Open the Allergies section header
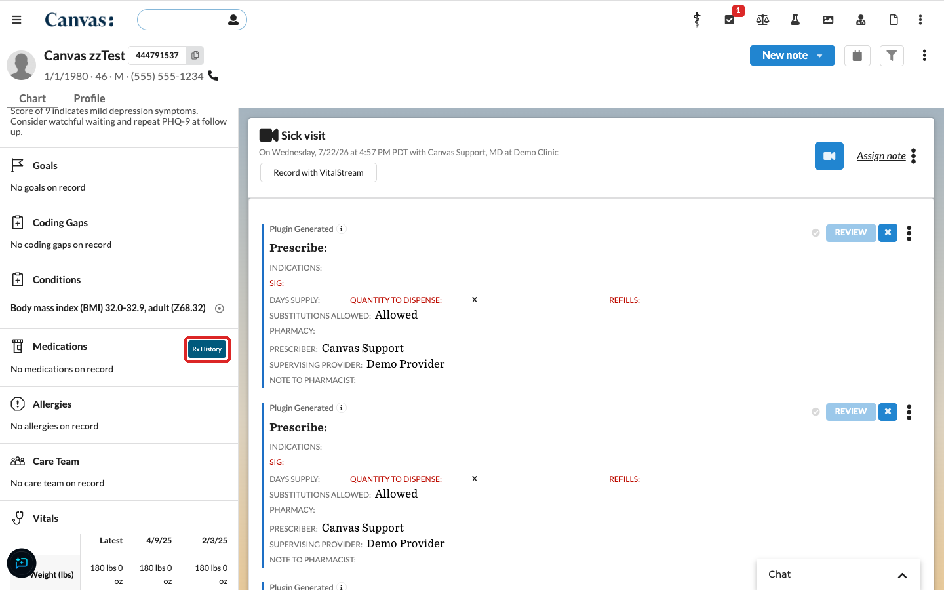 tap(52, 404)
